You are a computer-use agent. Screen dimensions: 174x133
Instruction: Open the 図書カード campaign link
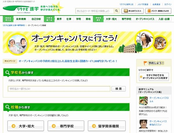click(68, 61)
